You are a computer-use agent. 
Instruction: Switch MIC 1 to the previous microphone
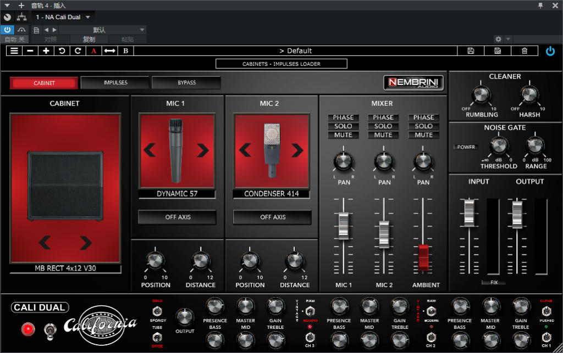[x=150, y=150]
